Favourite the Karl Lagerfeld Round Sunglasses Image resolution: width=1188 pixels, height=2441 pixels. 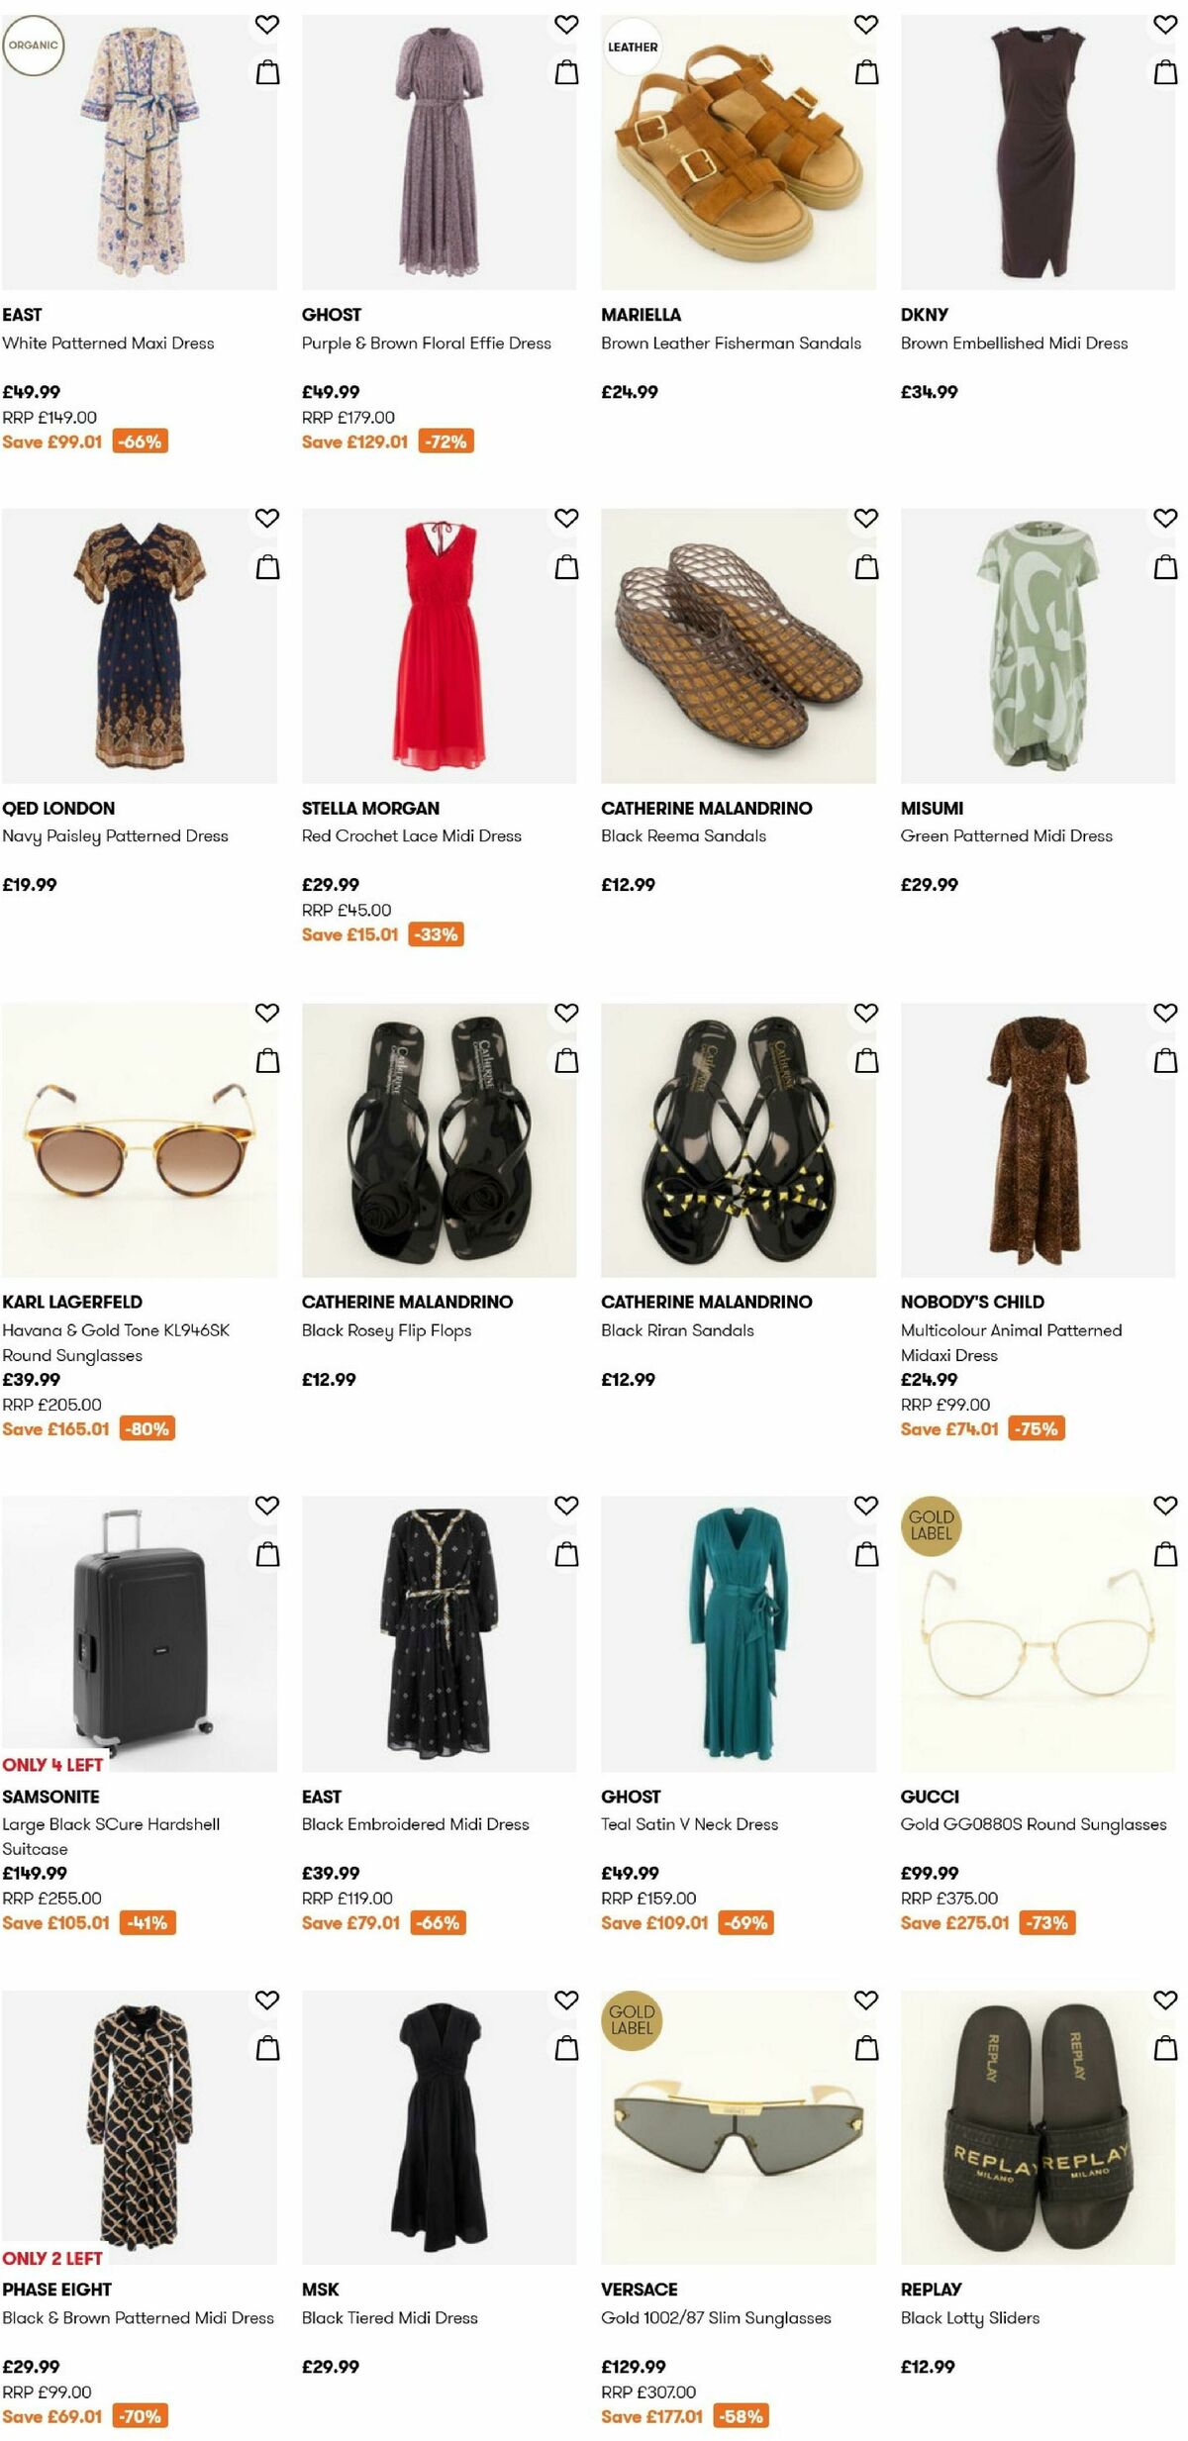pos(265,1012)
